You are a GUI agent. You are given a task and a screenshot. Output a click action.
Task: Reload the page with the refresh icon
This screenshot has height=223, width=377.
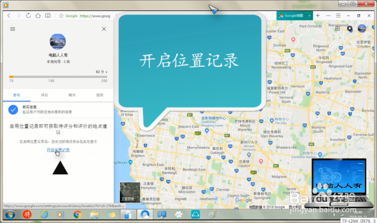(28, 15)
